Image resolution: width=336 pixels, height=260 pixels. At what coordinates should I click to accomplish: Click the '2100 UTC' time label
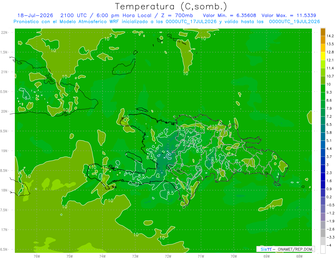[74, 15]
